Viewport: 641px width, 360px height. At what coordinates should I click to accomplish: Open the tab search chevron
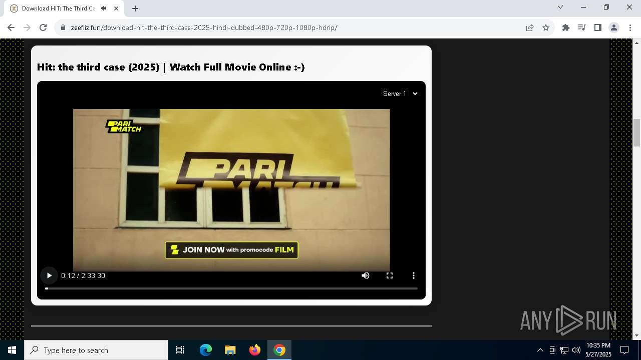pos(560,7)
